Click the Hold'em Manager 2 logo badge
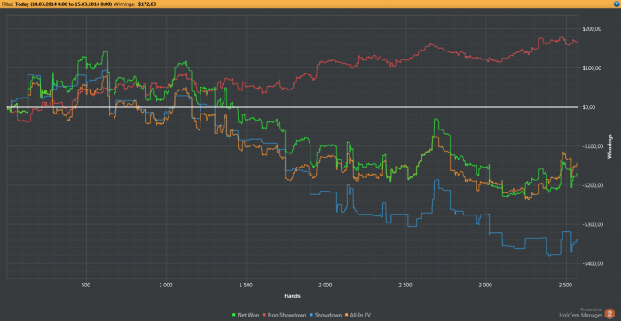621x321 pixels. (609, 315)
